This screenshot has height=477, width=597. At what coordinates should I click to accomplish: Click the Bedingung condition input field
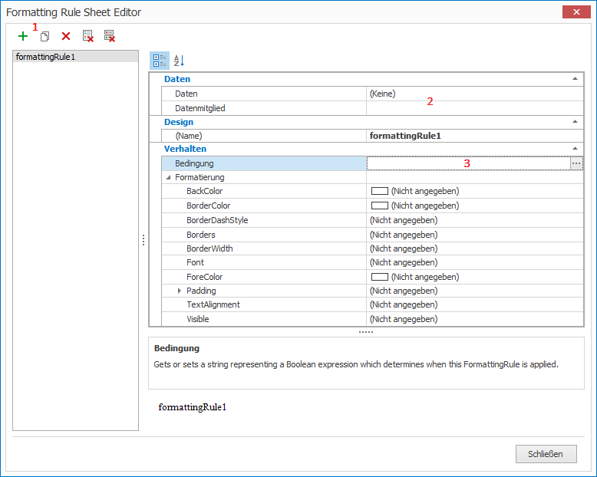click(467, 163)
